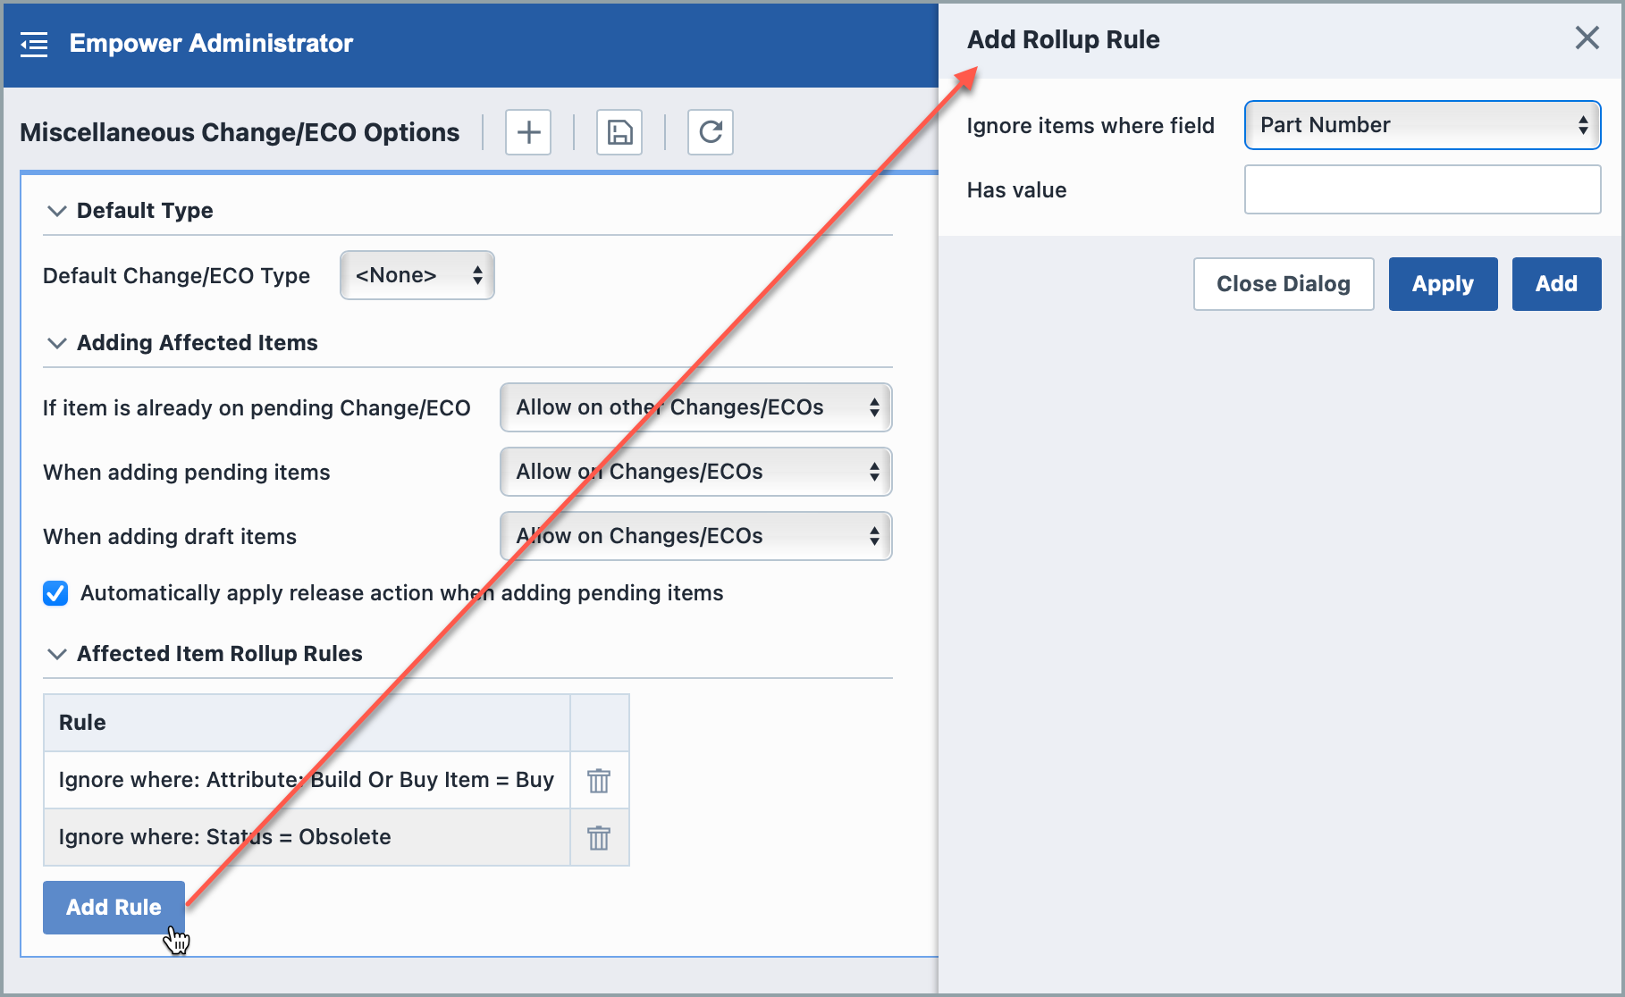Click the save disk icon
The height and width of the screenshot is (997, 1625).
pyautogui.click(x=619, y=132)
